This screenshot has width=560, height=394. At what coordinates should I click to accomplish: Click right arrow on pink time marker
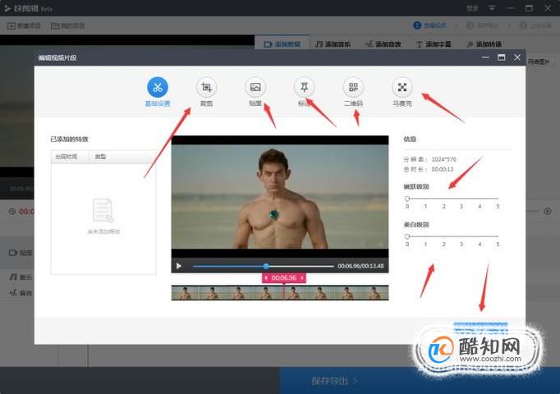click(x=302, y=277)
